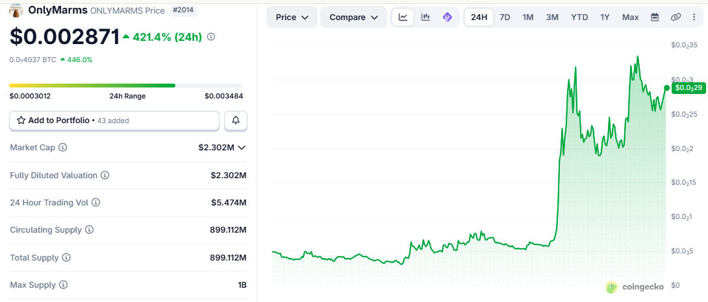Open chart more options menu
The height and width of the screenshot is (302, 708).
click(x=694, y=17)
